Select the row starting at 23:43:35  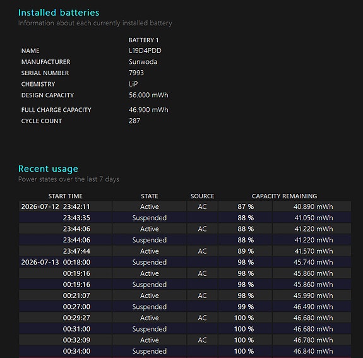pos(185,217)
